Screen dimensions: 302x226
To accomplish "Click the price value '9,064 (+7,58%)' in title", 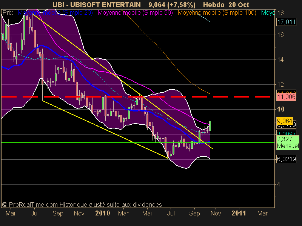I will coord(172,5).
